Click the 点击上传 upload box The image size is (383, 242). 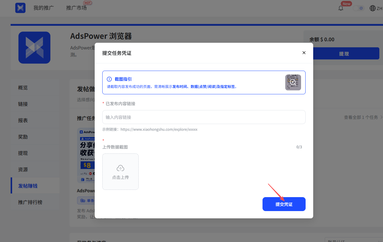tap(120, 172)
